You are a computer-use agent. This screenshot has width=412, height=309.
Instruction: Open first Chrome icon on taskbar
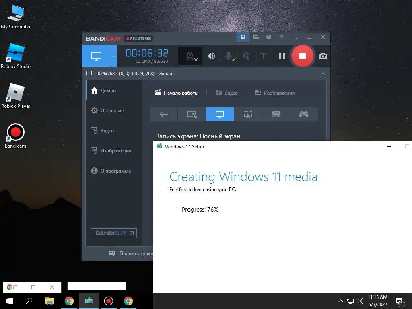[69, 301]
